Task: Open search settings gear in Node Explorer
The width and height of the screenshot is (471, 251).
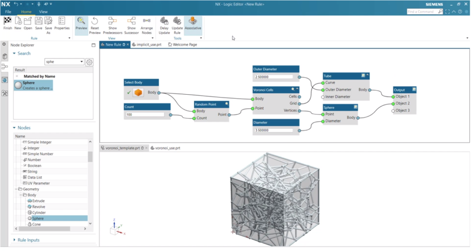Action: tap(90, 62)
